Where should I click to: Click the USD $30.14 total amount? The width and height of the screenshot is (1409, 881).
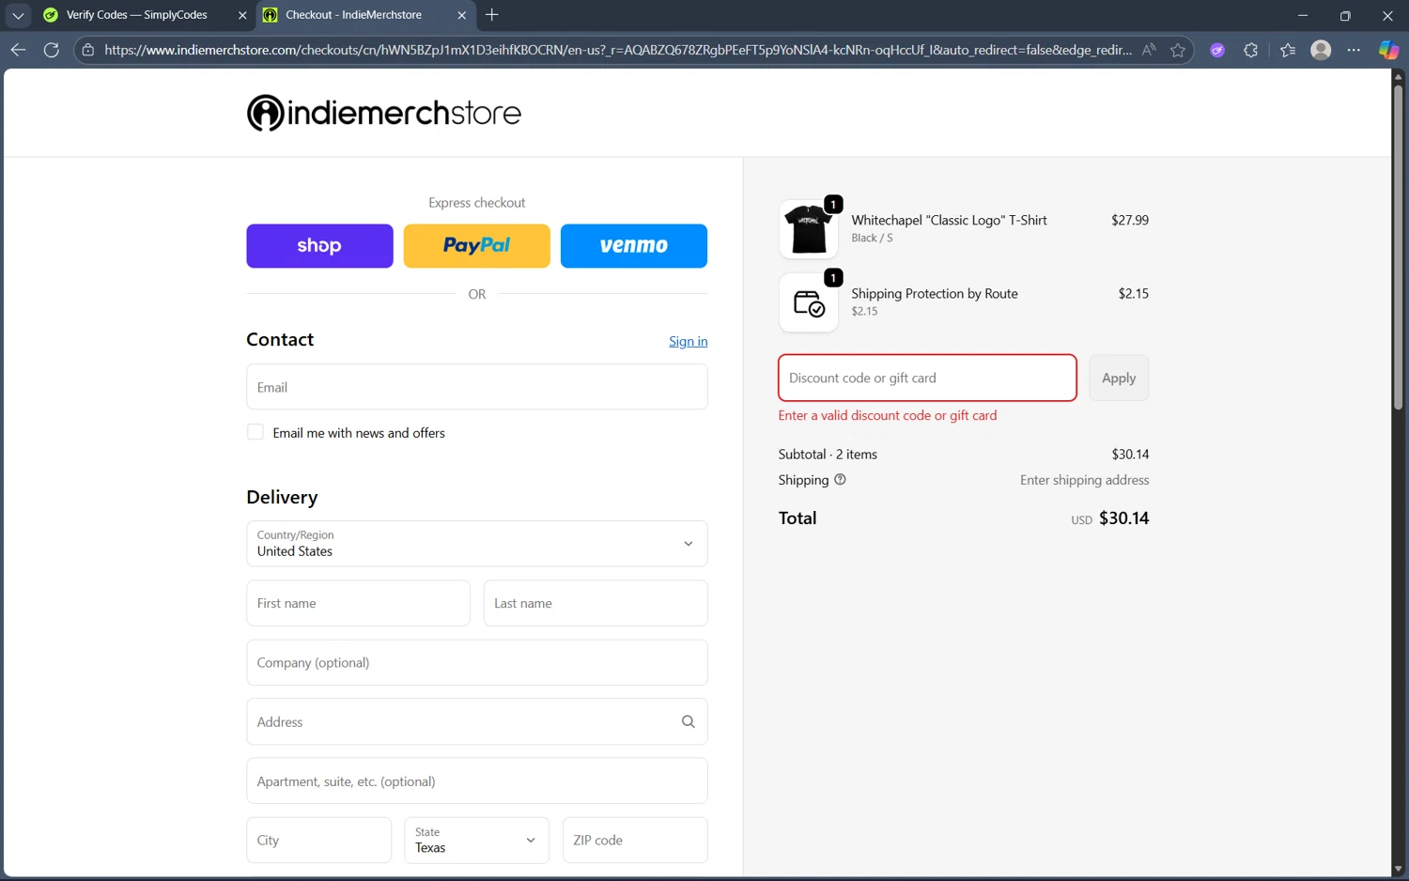1109,518
